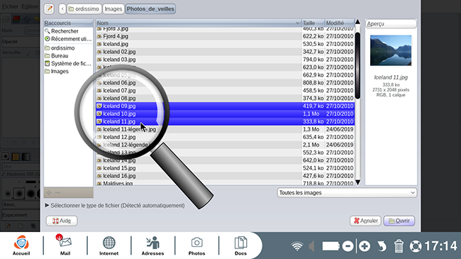461x259 pixels.
Task: Open Internet from the taskbar
Action: 109,245
